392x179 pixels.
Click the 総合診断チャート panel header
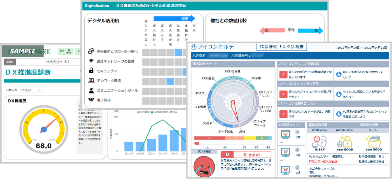coord(233,64)
